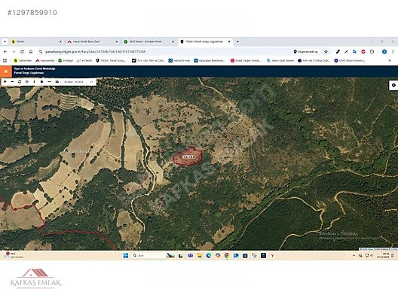Viewport: 398px width, 298px height.
Task: Open the browser profile avatar
Action: click(x=384, y=52)
